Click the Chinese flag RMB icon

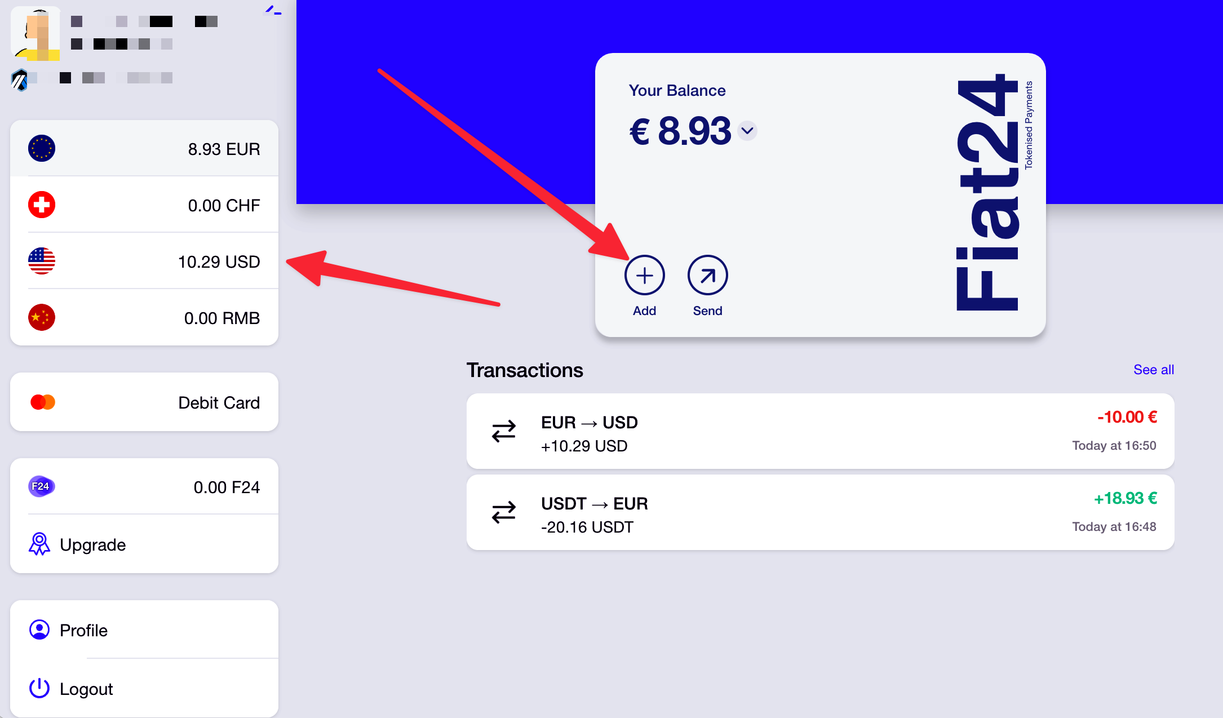click(x=42, y=317)
